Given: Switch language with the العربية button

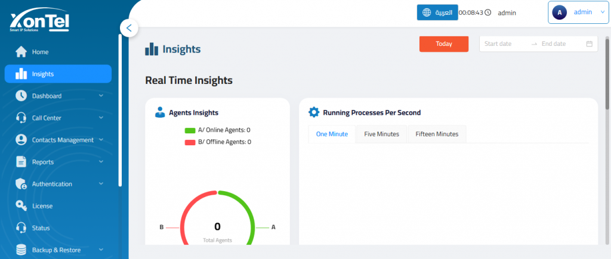Looking at the screenshot, I should coord(437,13).
